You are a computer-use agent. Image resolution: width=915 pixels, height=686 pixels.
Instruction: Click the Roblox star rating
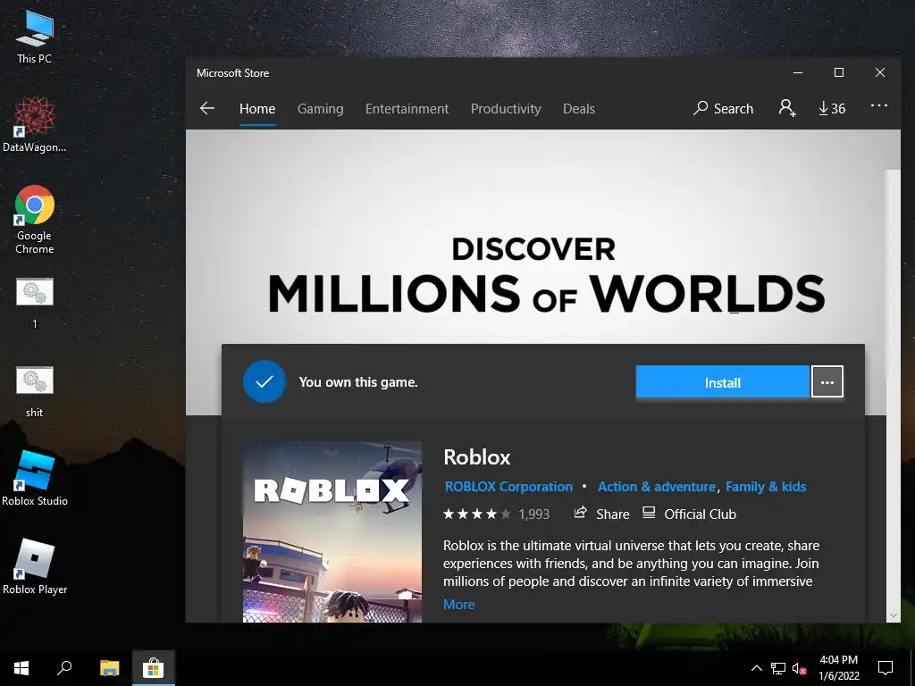(477, 514)
